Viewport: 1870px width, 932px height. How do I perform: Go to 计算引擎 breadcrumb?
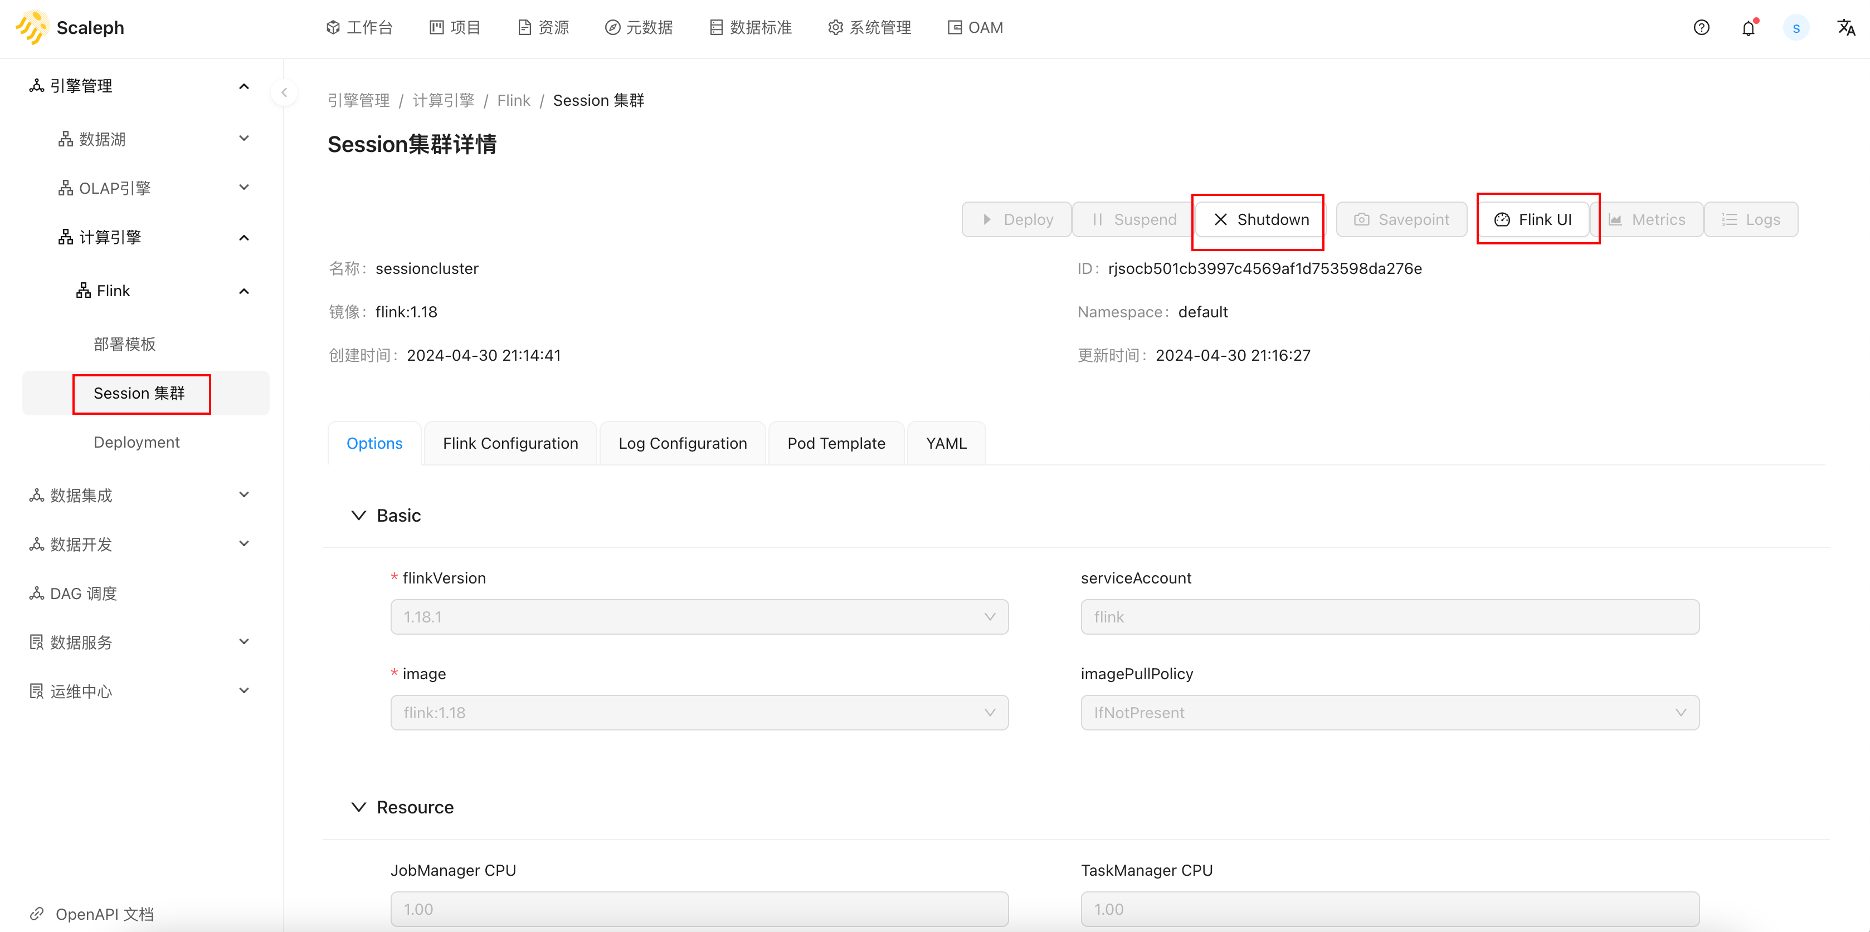click(x=444, y=100)
